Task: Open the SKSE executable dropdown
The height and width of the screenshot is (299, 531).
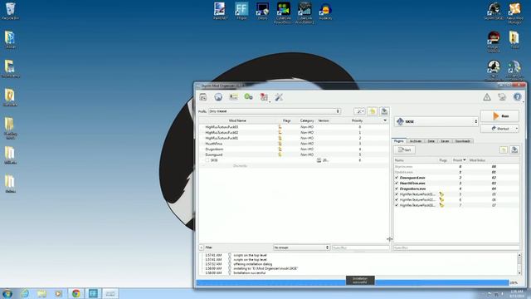Action: point(436,121)
